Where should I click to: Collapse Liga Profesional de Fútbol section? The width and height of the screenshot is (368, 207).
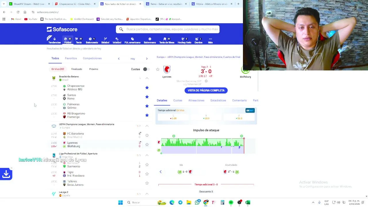[x=147, y=155]
